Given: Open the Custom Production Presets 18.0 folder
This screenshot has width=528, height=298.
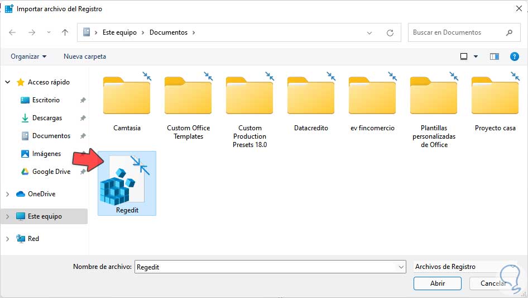Looking at the screenshot, I should pos(249,110).
